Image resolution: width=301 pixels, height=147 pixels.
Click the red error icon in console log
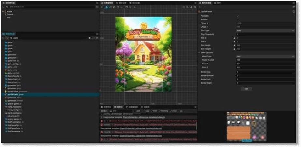[x=102, y=121]
